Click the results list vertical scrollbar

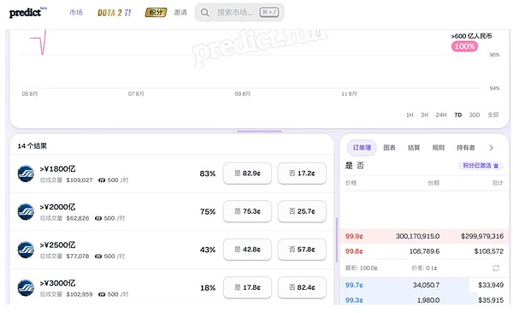point(337,239)
